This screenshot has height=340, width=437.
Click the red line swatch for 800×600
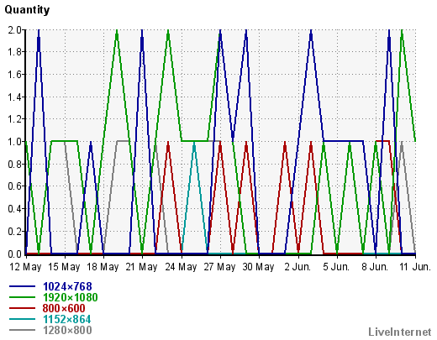[22, 308]
